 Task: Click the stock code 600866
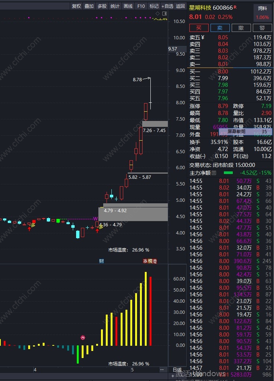pos(223,7)
